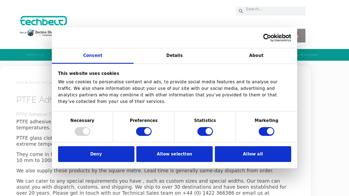Disable the Preferences cookies toggle
Image resolution: width=349 pixels, height=196 pixels.
click(144, 132)
